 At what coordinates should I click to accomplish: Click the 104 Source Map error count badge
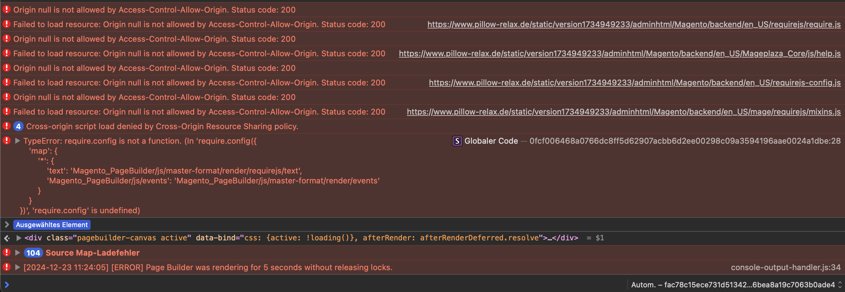coord(33,253)
